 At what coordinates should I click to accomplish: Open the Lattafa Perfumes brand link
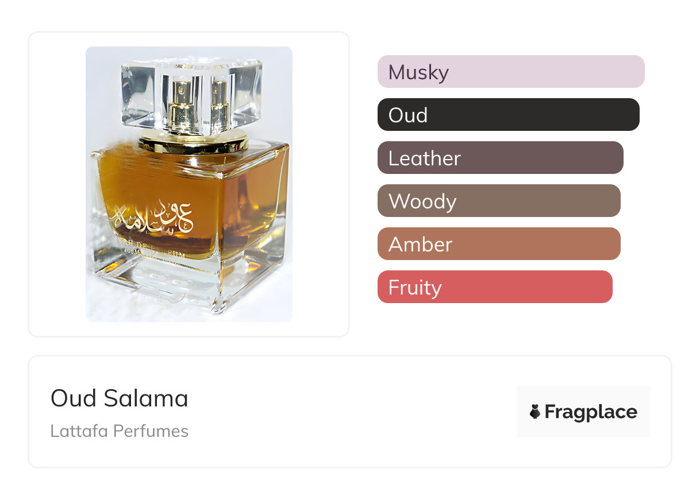[x=120, y=431]
